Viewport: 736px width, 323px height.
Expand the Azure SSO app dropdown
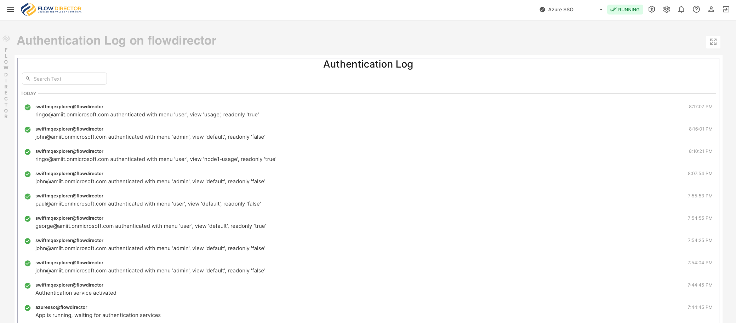560,10
